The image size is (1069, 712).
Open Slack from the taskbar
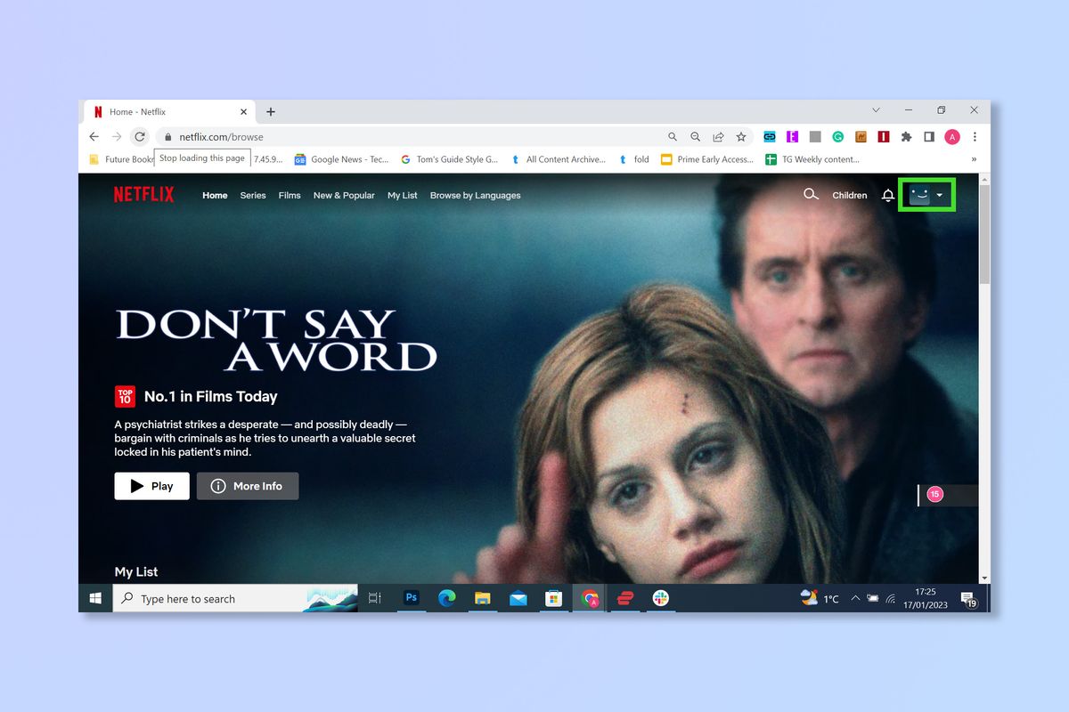pos(660,597)
